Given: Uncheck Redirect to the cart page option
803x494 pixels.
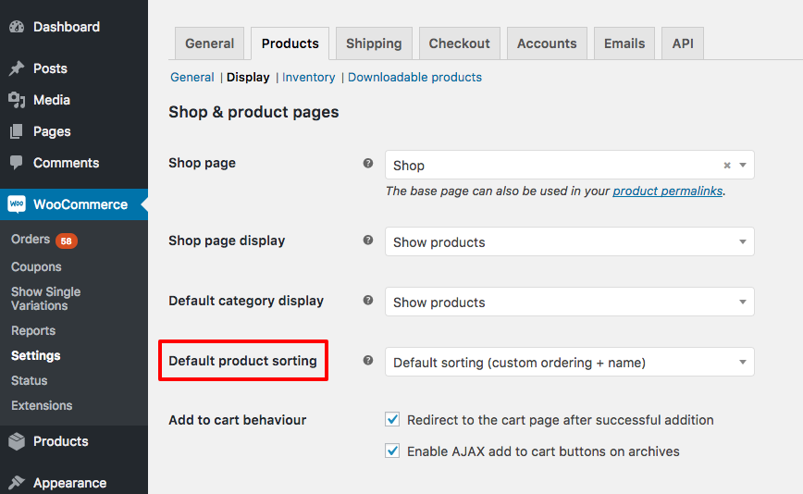Looking at the screenshot, I should coord(392,420).
